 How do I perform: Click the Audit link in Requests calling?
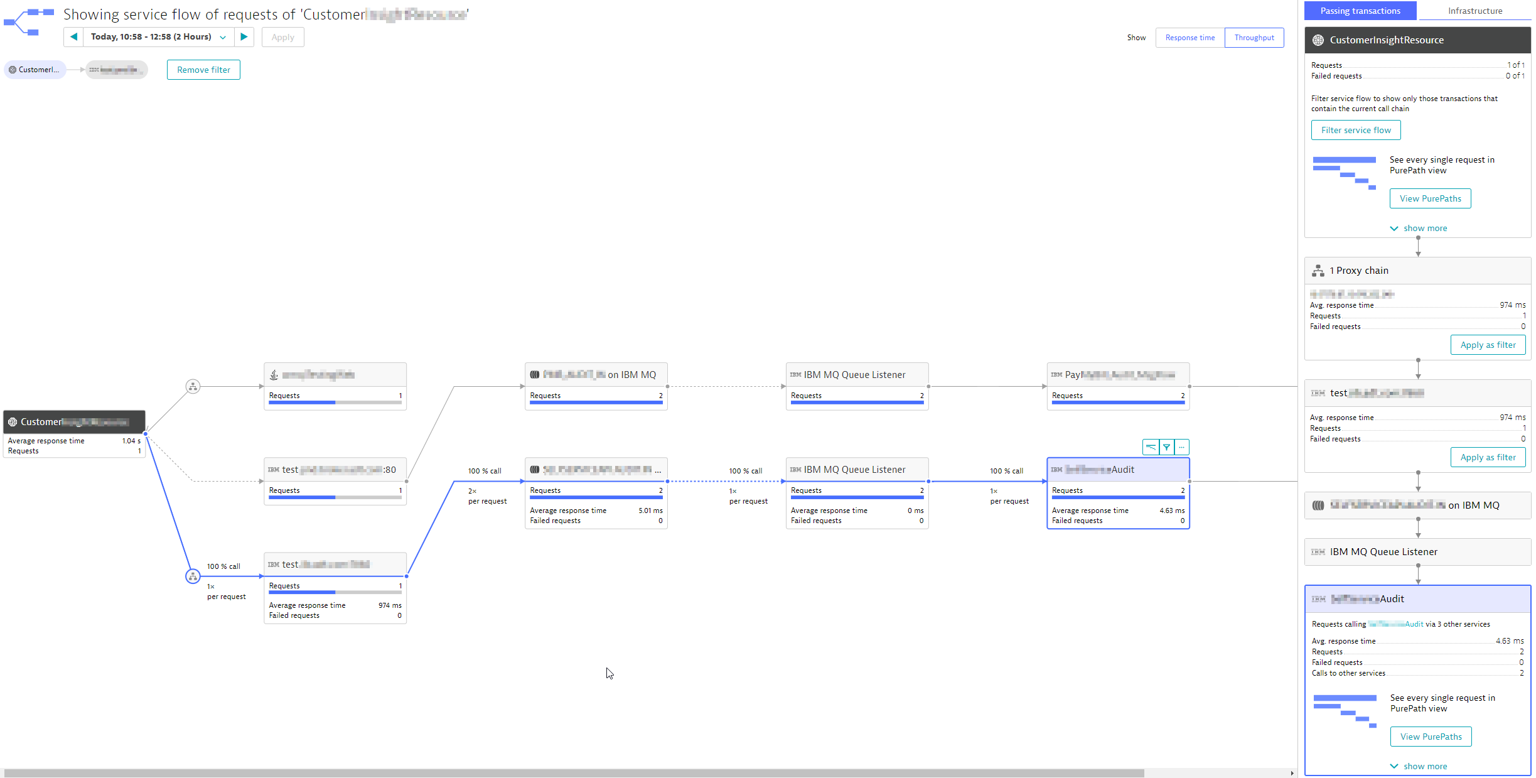coord(1395,624)
